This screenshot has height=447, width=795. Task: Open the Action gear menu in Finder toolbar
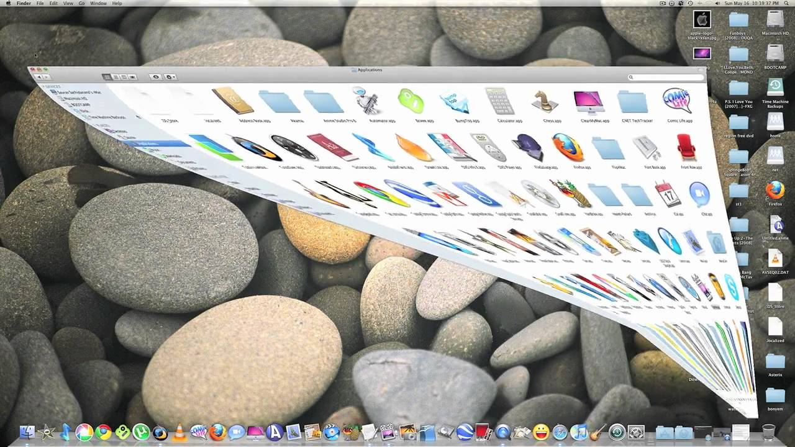coord(170,77)
